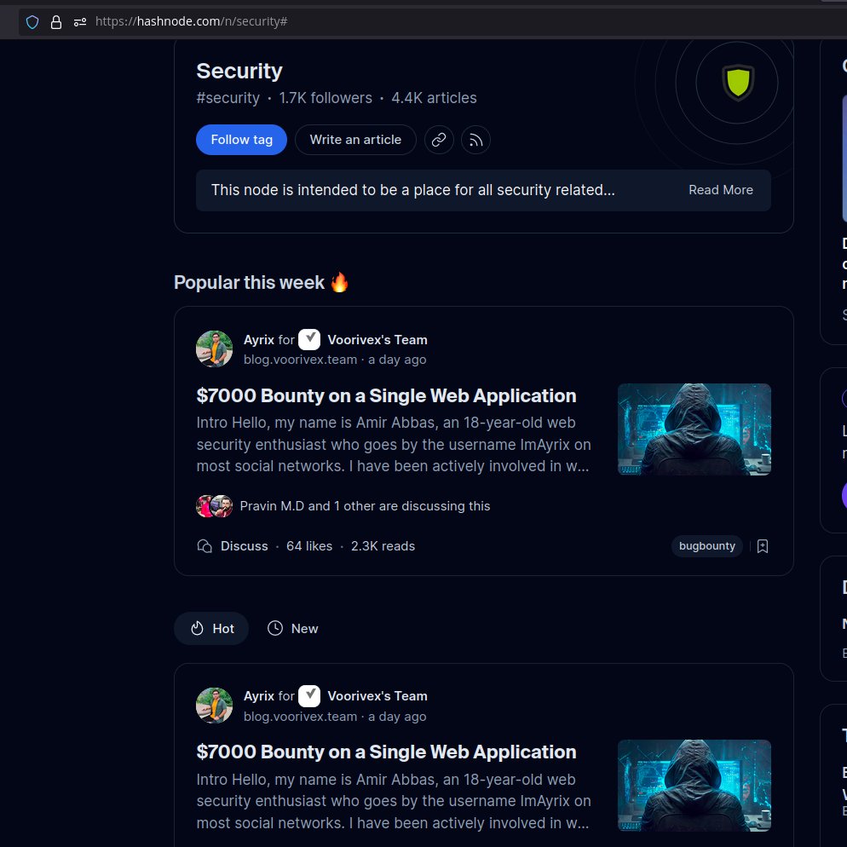Click Pravin M.D discussing this text
Viewport: 847px width, 847px height.
tap(365, 506)
